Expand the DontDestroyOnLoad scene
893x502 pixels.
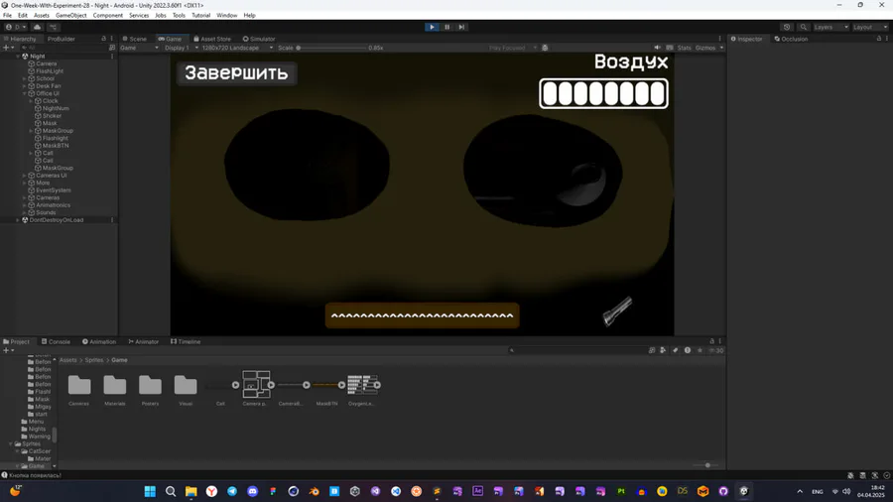coord(18,219)
